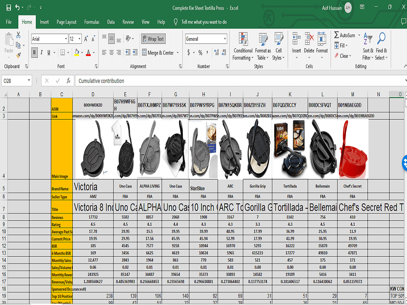
Task: Open Sort & Filter
Action: coord(368,46)
